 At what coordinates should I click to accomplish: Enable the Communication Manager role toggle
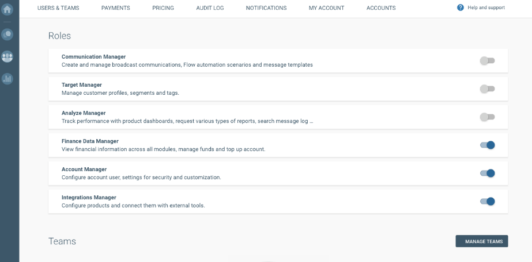[487, 60]
